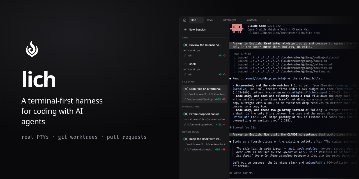Click the Claude Code title in the terminal
This screenshot has height=179, width=359.
(x=257, y=26)
